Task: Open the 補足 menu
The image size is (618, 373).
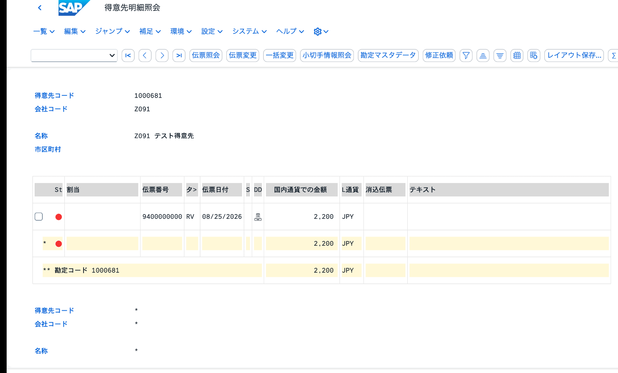Action: (x=150, y=32)
